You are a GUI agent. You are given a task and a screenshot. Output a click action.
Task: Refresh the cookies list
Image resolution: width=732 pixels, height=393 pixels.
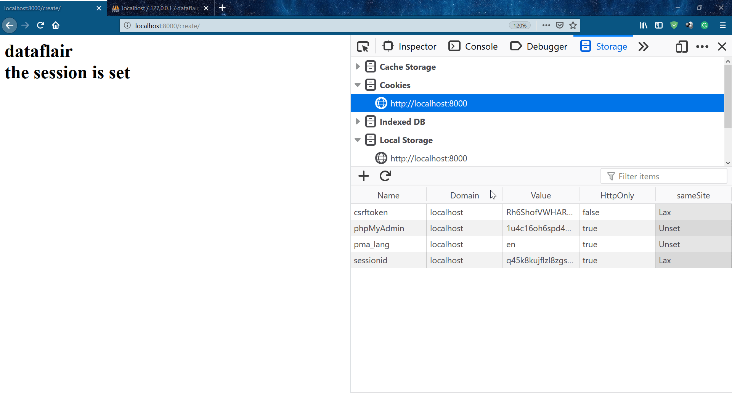(x=385, y=176)
